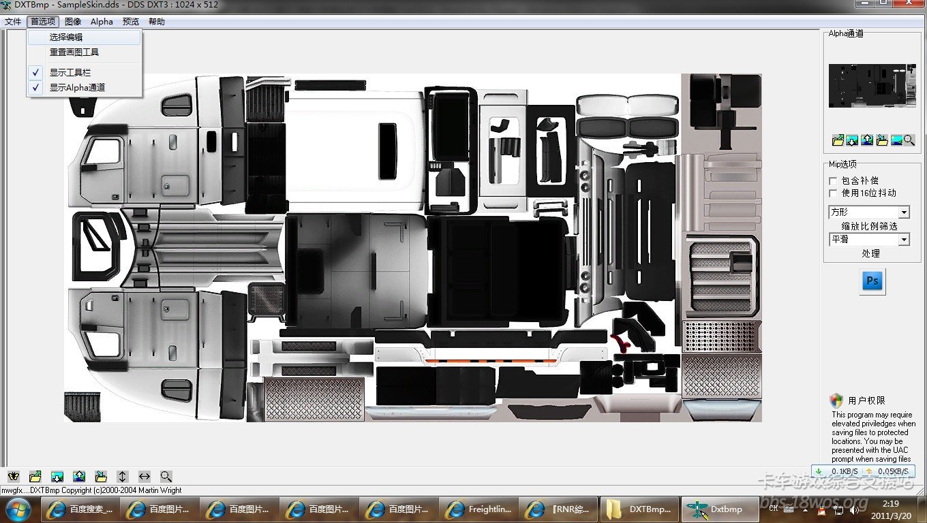927x523 pixels.
Task: Click the down-arrow image icon in bottom toolbar
Action: [57, 477]
